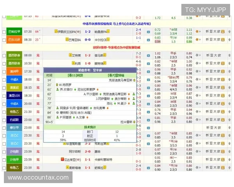Image resolution: width=234 pixels, height=187 pixels.
Task: Click soccer ball icon in 沙地联 row
Action: point(197,152)
